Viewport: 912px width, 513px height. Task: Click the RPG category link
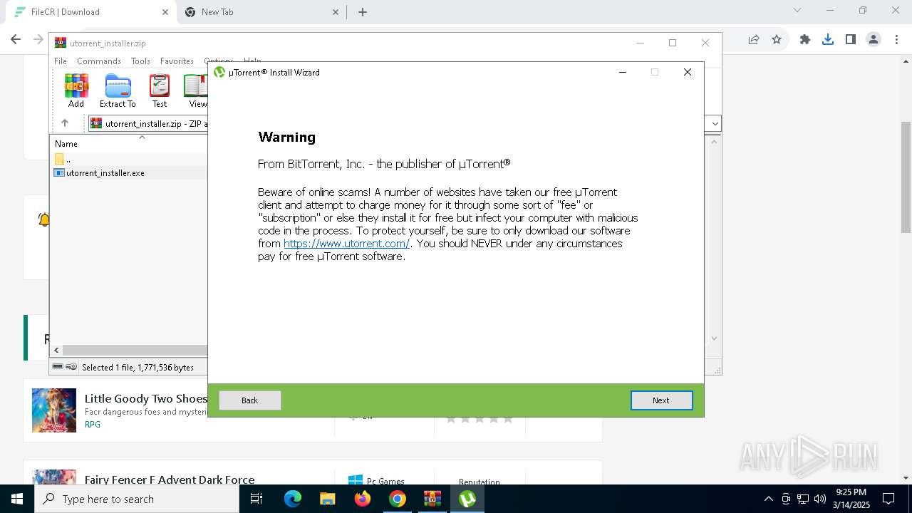93,425
